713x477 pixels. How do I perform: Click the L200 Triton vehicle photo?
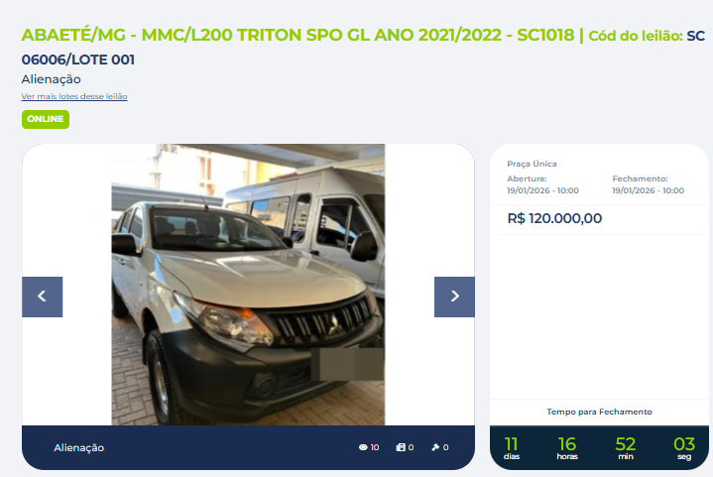[x=248, y=285]
